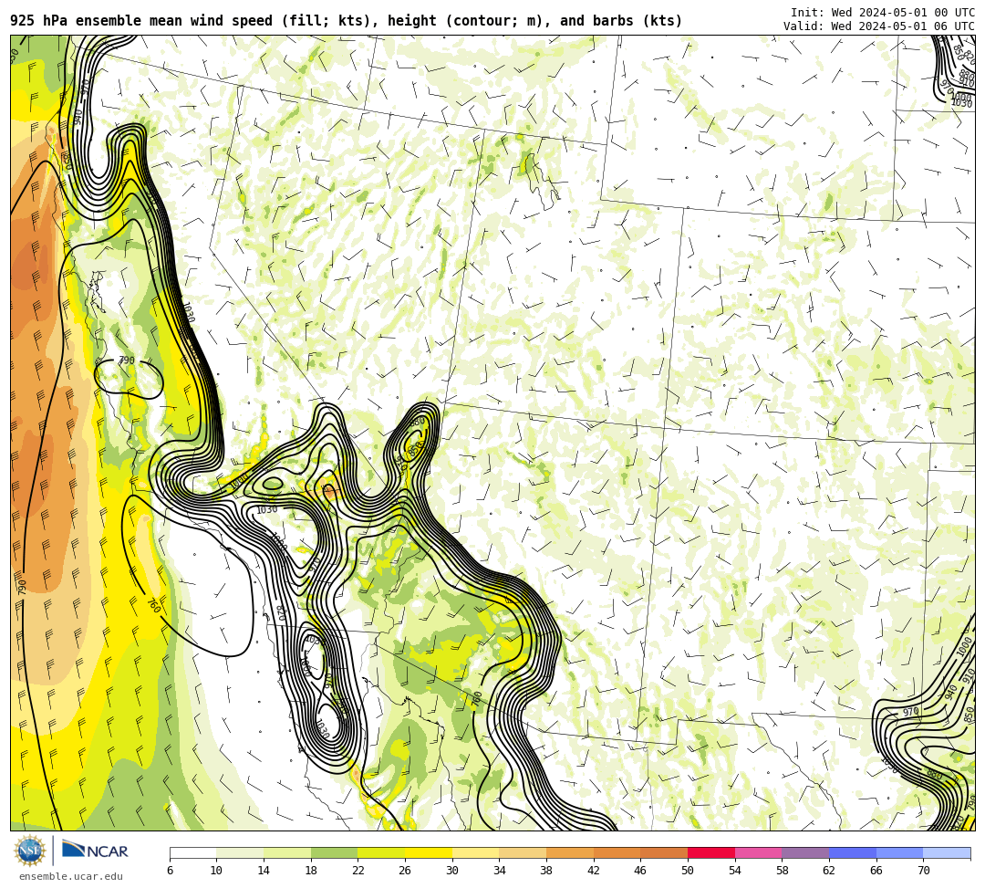This screenshot has width=985, height=888.
Task: Click the 790 label on the small closed contour
Action: click(127, 360)
